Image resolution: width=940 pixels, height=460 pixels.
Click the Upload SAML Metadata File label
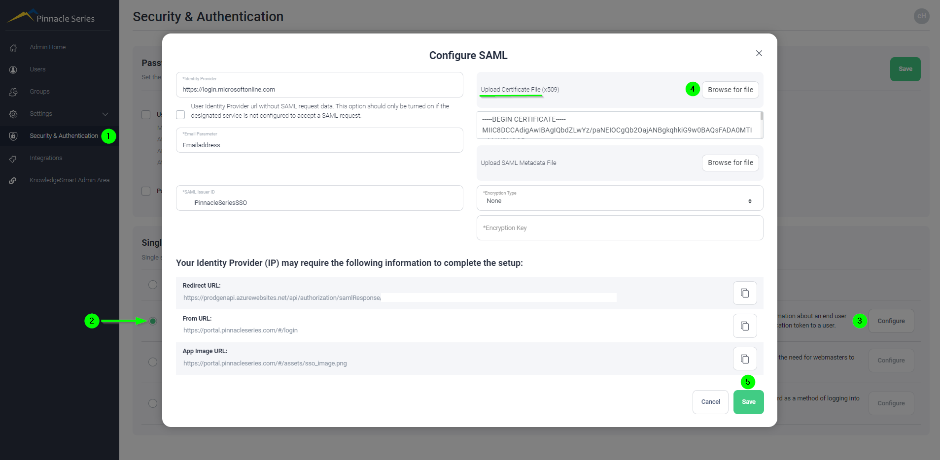(x=519, y=163)
